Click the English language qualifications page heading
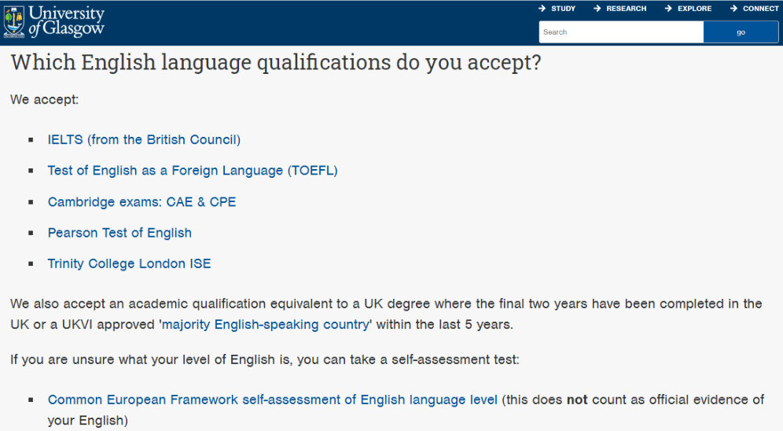The image size is (783, 431). point(276,63)
